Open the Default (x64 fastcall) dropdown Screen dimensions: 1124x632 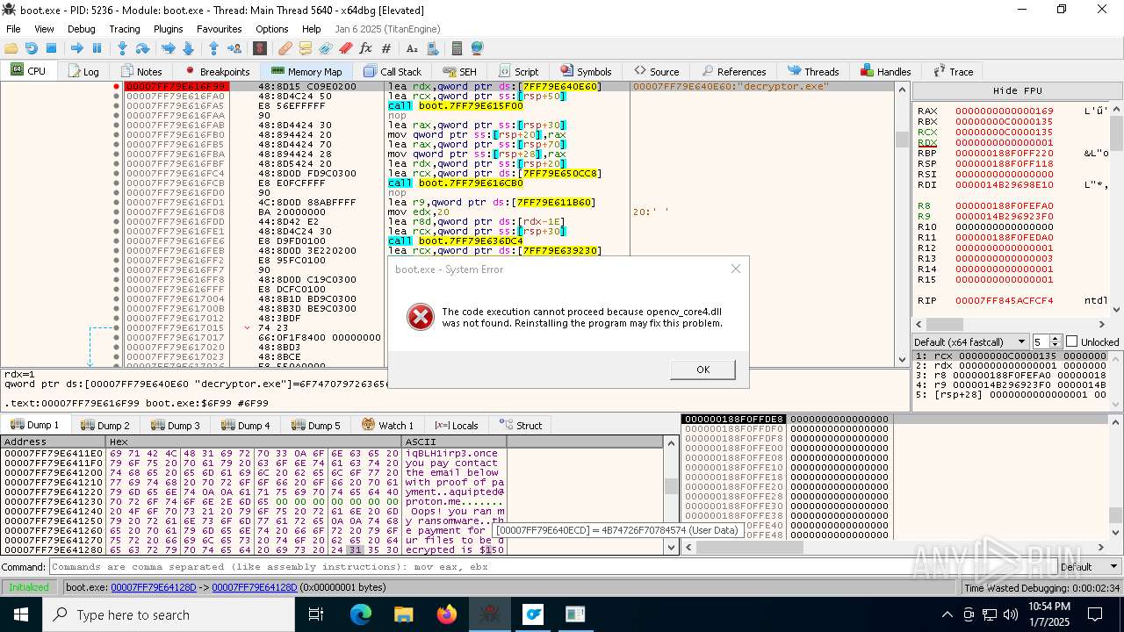(970, 341)
